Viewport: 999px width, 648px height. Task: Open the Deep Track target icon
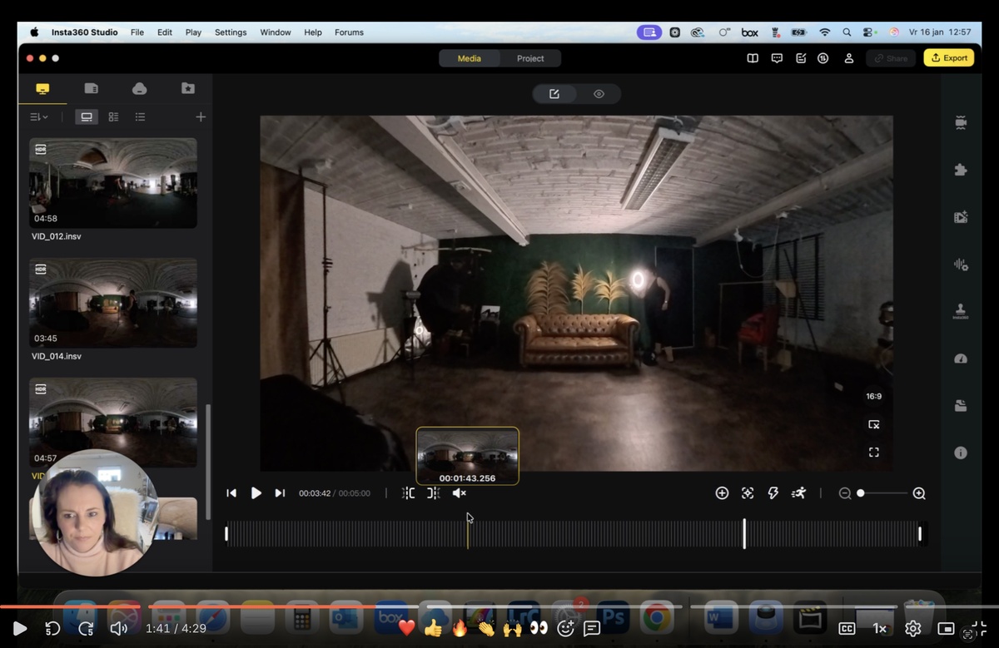click(x=748, y=493)
